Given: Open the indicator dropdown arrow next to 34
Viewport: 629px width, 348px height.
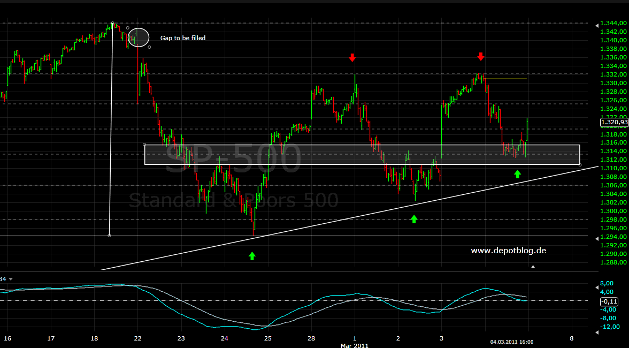Looking at the screenshot, I should pyautogui.click(x=10, y=279).
